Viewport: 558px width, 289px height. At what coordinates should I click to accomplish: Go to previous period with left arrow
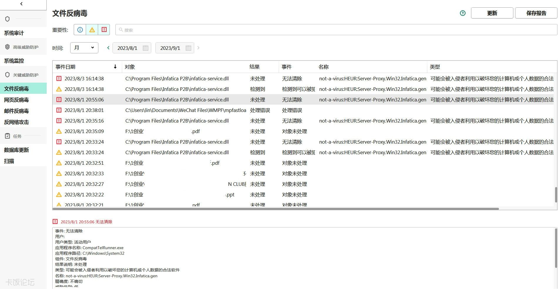point(108,48)
